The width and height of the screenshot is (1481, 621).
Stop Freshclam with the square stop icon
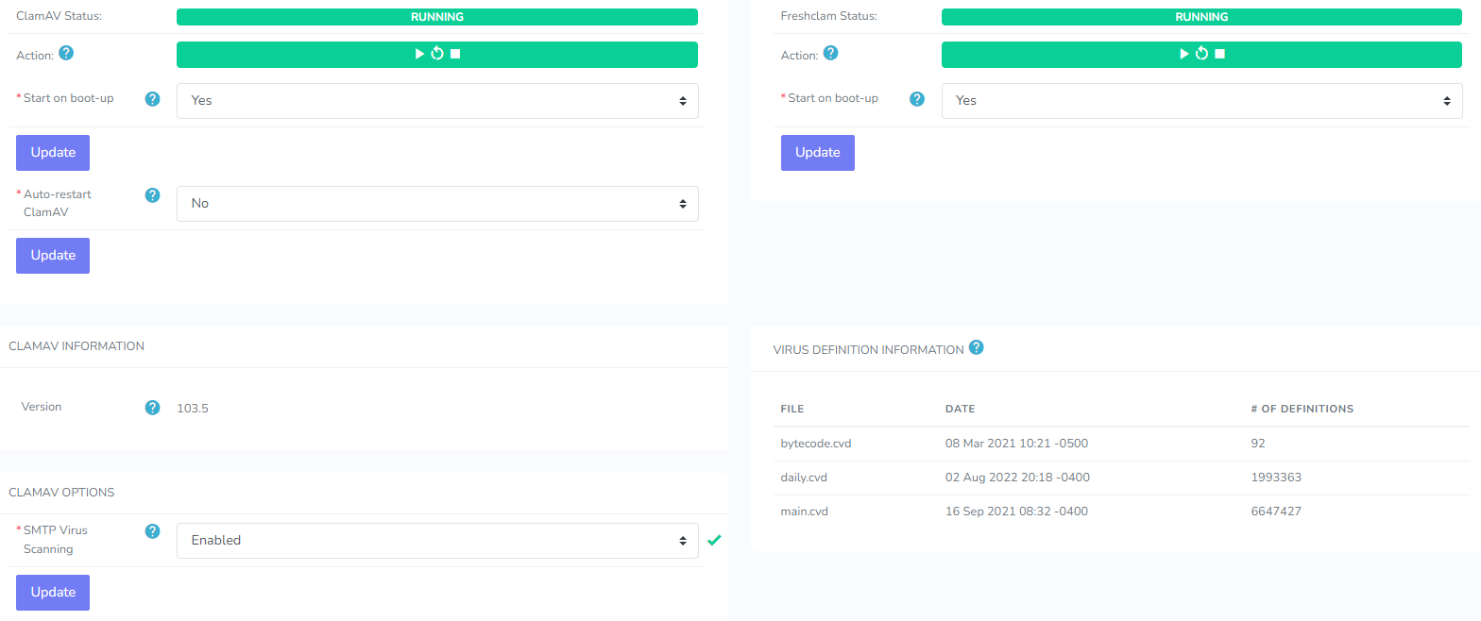(1219, 55)
